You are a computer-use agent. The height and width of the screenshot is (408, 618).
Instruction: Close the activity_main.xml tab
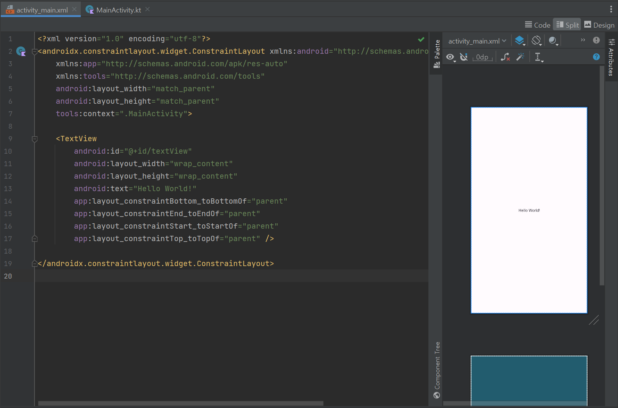click(74, 9)
